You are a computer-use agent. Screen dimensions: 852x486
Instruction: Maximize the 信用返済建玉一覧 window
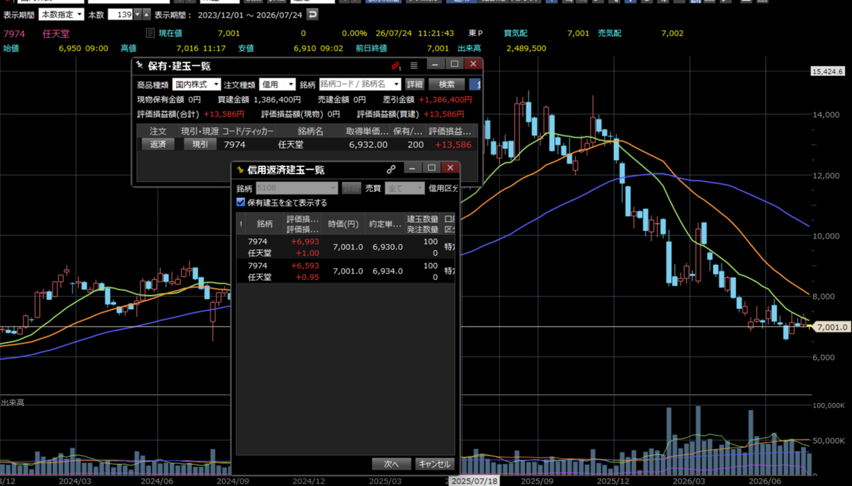(x=431, y=168)
